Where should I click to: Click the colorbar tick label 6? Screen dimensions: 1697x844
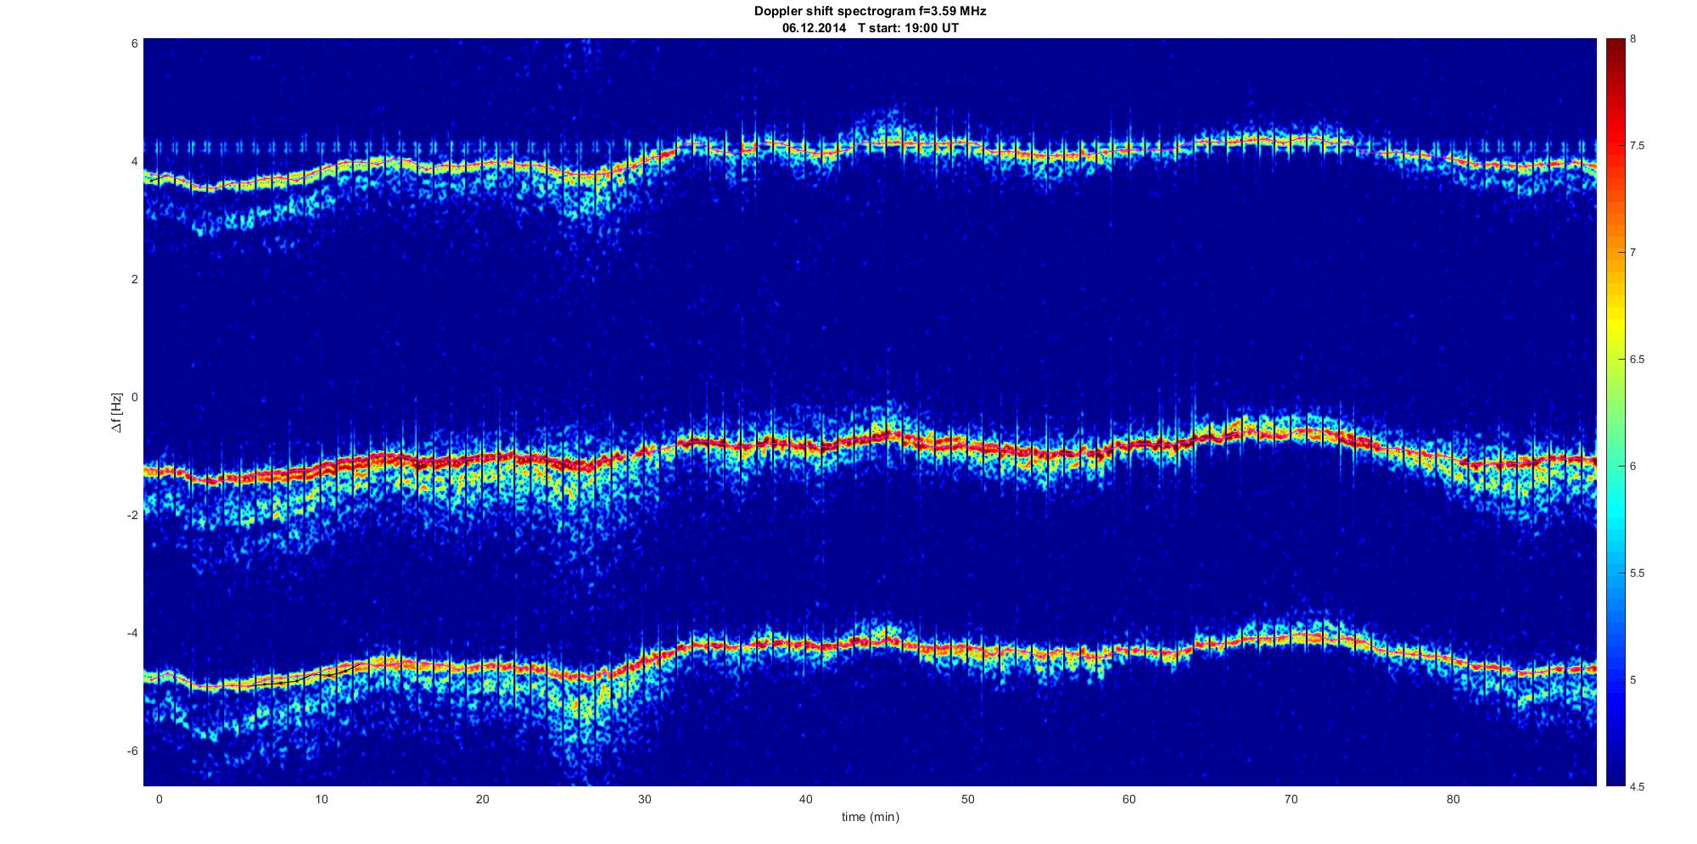coord(1633,467)
